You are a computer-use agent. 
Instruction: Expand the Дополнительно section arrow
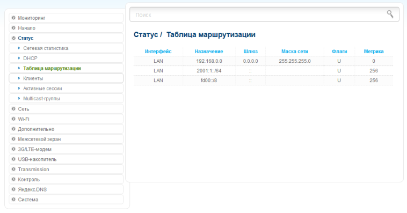(13, 129)
